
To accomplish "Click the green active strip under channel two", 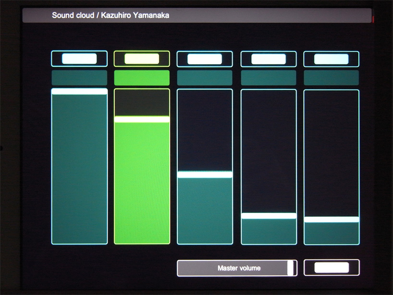I will [142, 77].
